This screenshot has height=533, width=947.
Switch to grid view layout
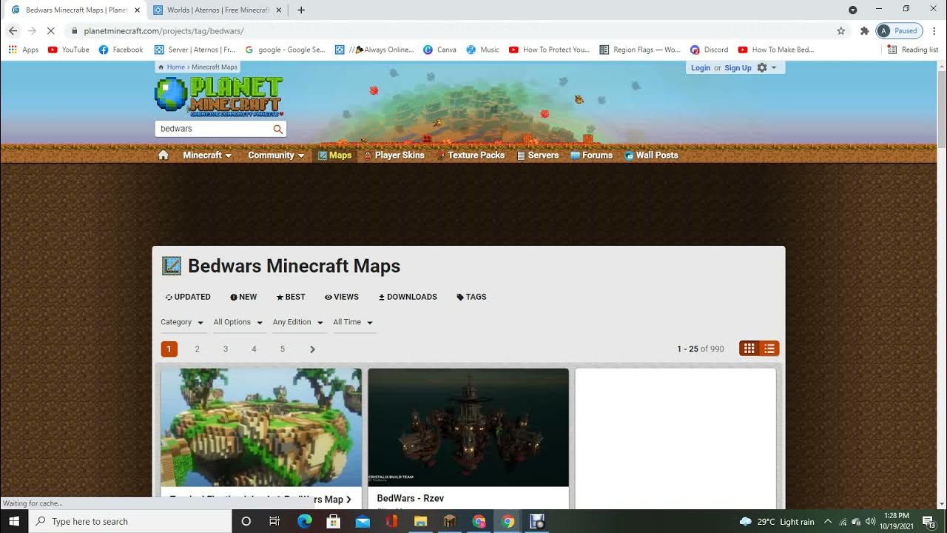749,349
